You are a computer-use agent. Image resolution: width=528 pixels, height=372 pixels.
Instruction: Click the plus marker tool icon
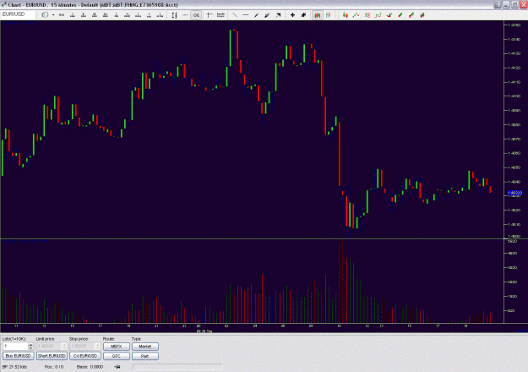tap(292, 15)
